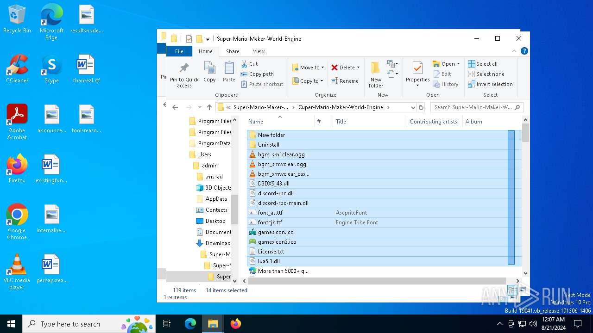
Task: Click the Windows Start button
Action: coord(11,324)
